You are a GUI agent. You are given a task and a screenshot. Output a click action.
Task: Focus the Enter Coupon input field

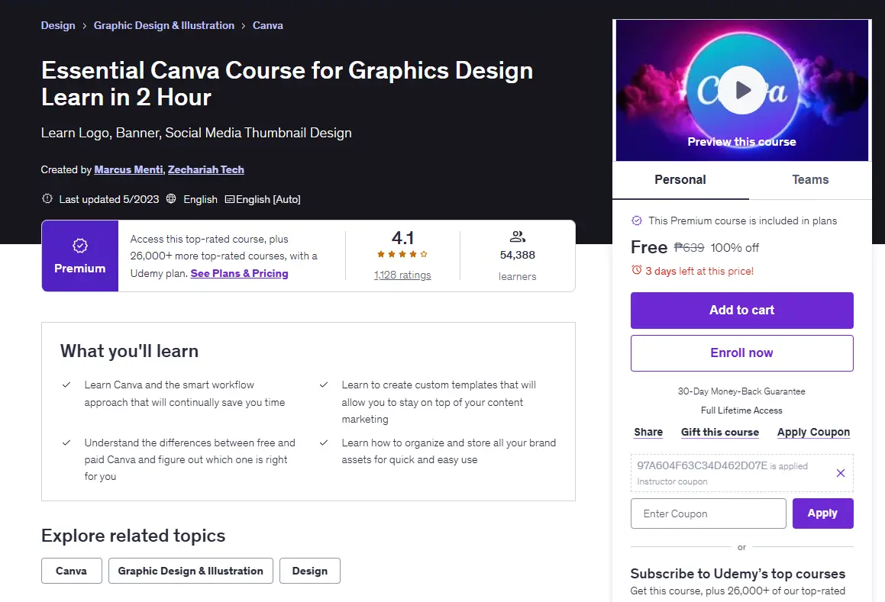click(709, 513)
